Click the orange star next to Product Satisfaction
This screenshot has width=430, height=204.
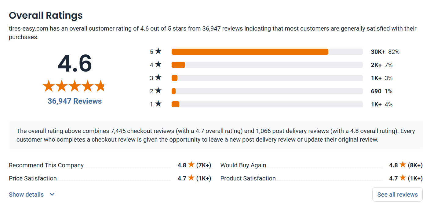pos(403,178)
